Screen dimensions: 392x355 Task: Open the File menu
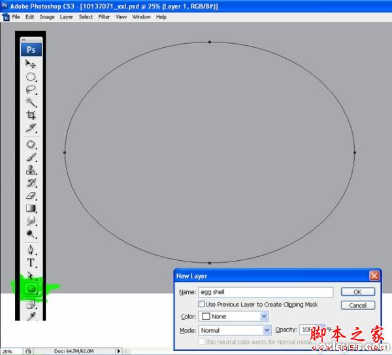coord(16,17)
